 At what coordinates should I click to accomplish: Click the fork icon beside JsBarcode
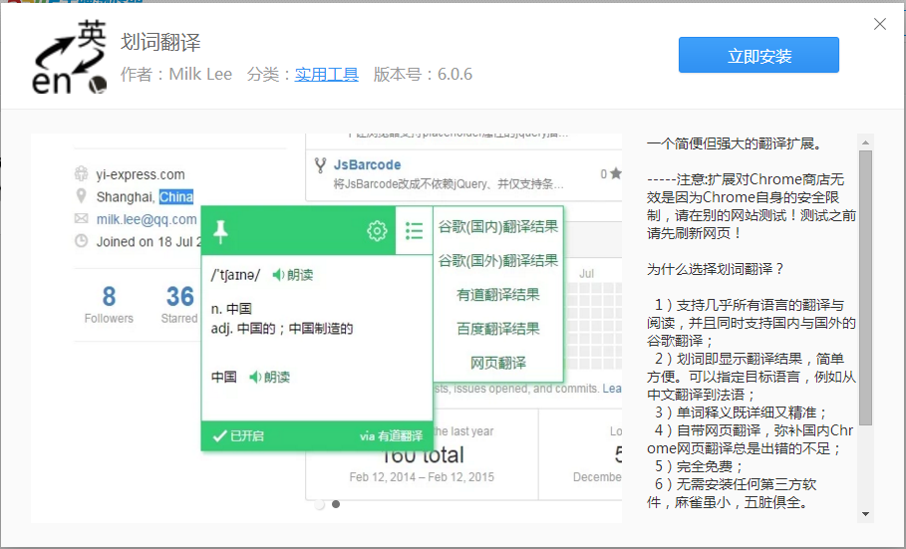point(320,165)
